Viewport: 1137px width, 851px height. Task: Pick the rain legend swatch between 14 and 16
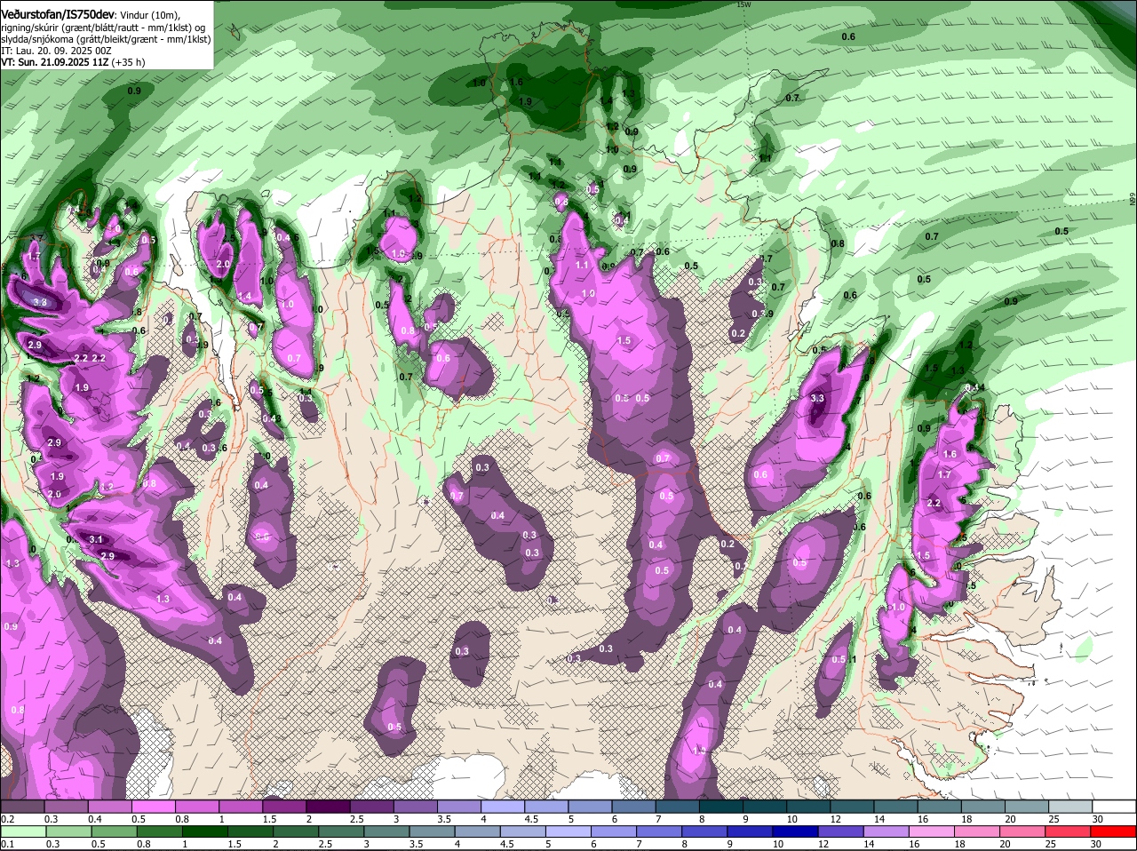pyautogui.click(x=887, y=831)
